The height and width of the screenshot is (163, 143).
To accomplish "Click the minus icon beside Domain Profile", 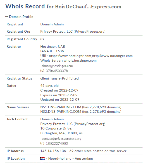I will (x=7, y=17).
